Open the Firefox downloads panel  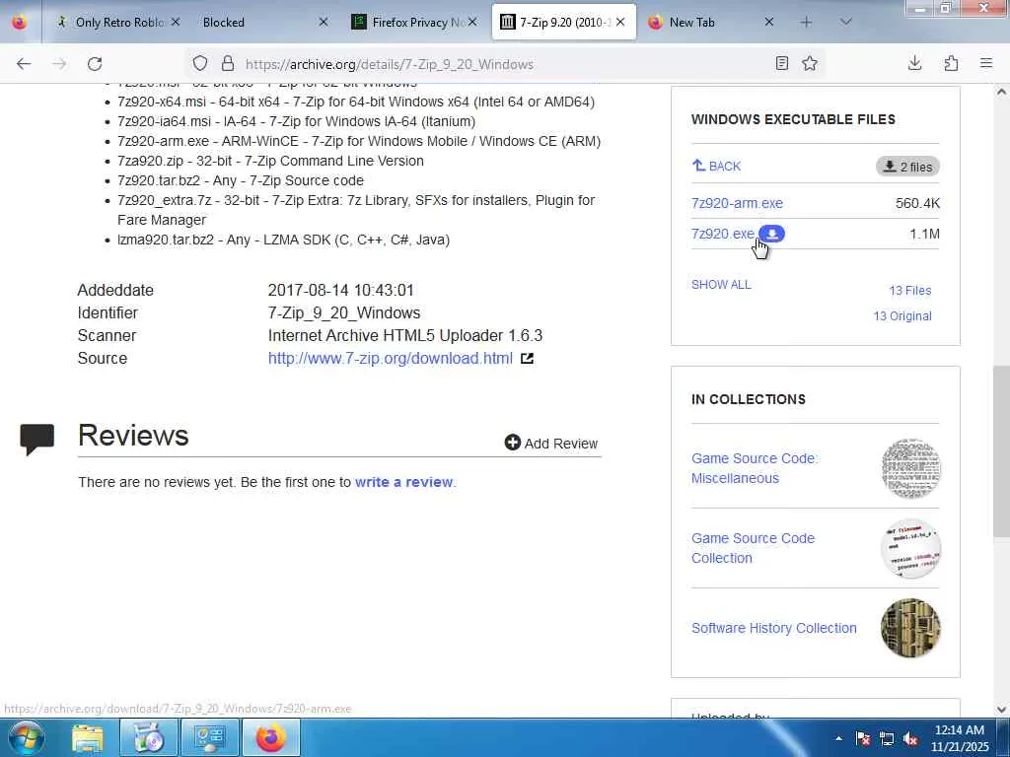coord(914,63)
